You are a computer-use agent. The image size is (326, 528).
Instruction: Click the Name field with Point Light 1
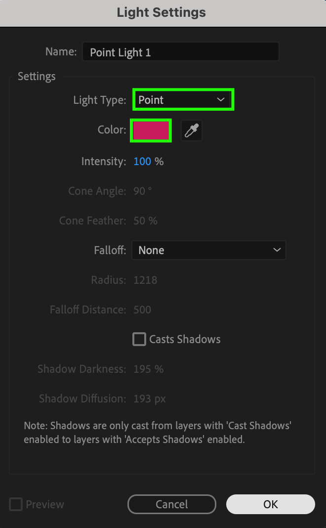(x=180, y=52)
